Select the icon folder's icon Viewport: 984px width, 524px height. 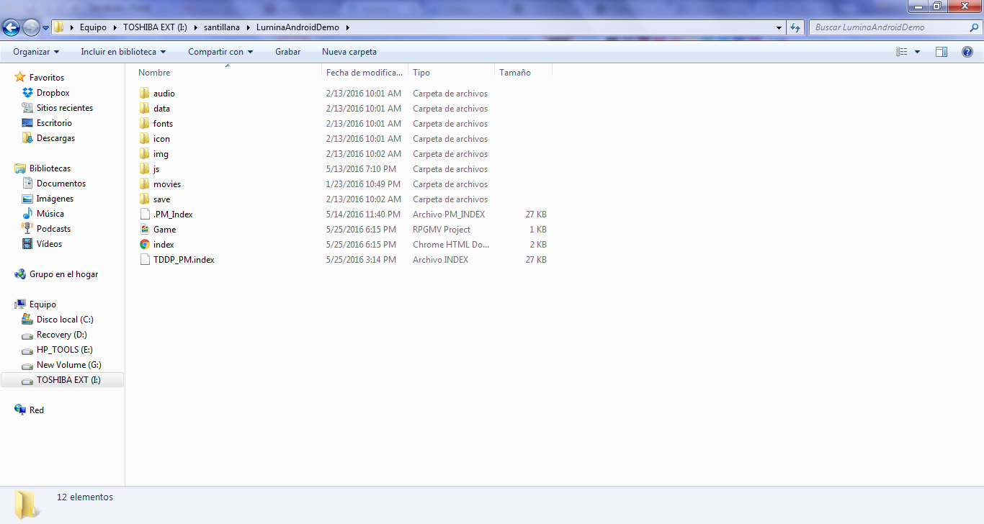145,139
